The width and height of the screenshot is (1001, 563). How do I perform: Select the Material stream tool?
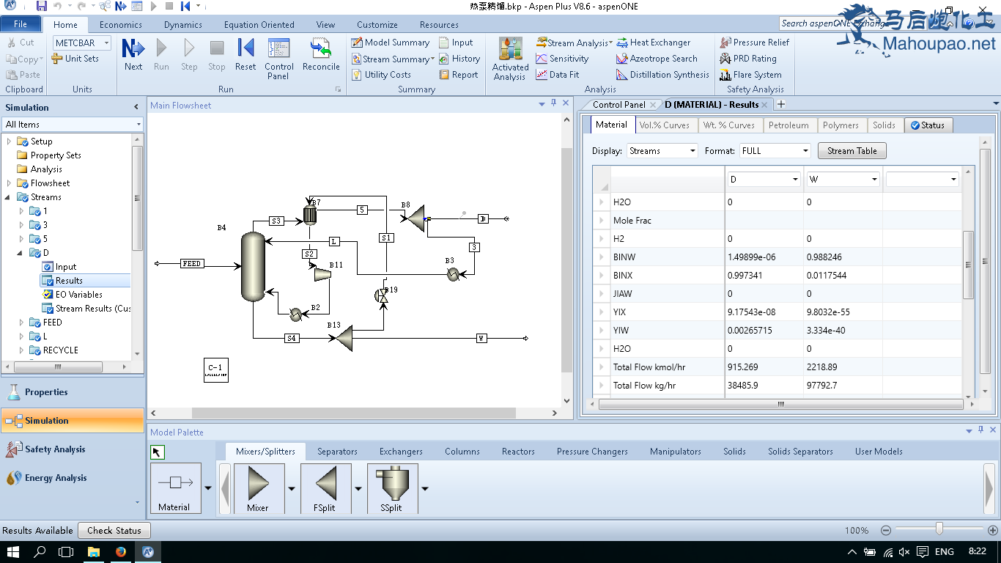click(x=174, y=488)
